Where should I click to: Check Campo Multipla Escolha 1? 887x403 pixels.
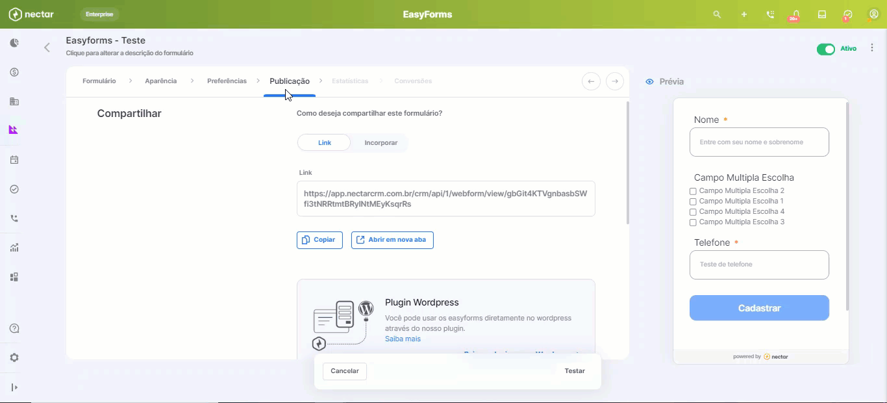pyautogui.click(x=693, y=201)
